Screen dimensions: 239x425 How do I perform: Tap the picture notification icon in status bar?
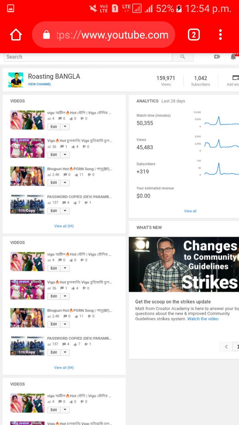coord(11,8)
